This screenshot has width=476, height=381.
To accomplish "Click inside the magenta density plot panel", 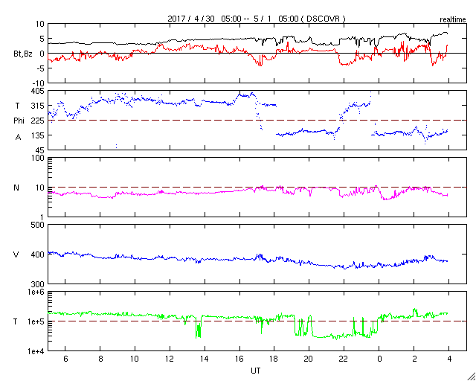I will pyautogui.click(x=257, y=187).
